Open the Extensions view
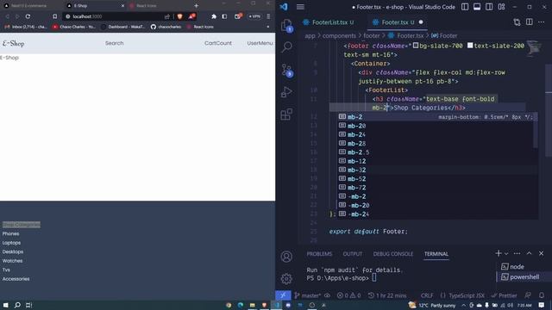This screenshot has width=552, height=310. pos(286,115)
